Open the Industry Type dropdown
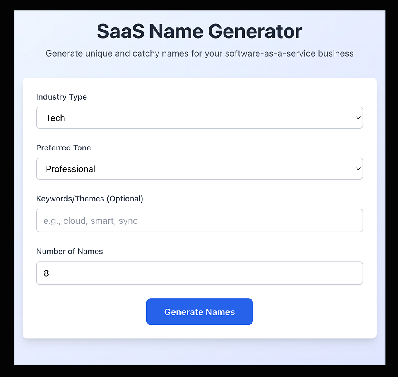398x377 pixels. pyautogui.click(x=199, y=118)
